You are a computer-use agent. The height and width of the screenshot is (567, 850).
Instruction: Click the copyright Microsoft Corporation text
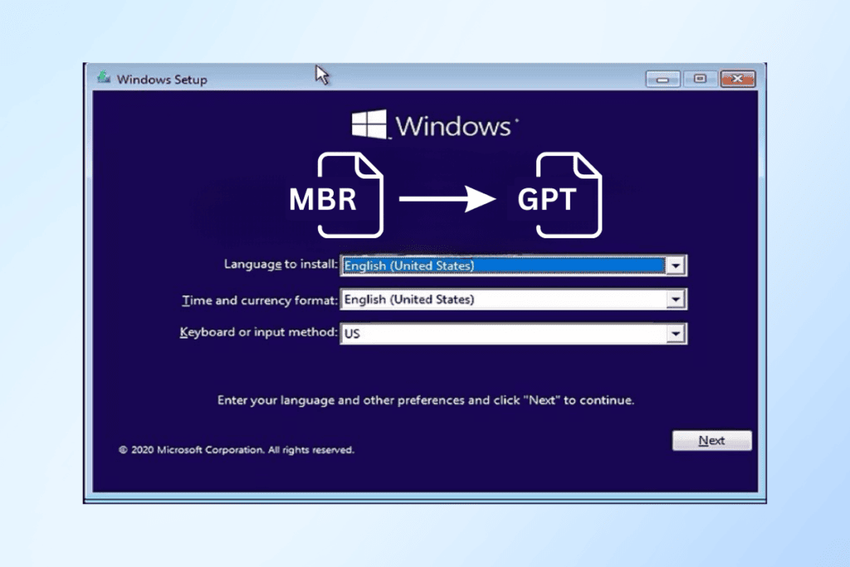[x=237, y=450]
